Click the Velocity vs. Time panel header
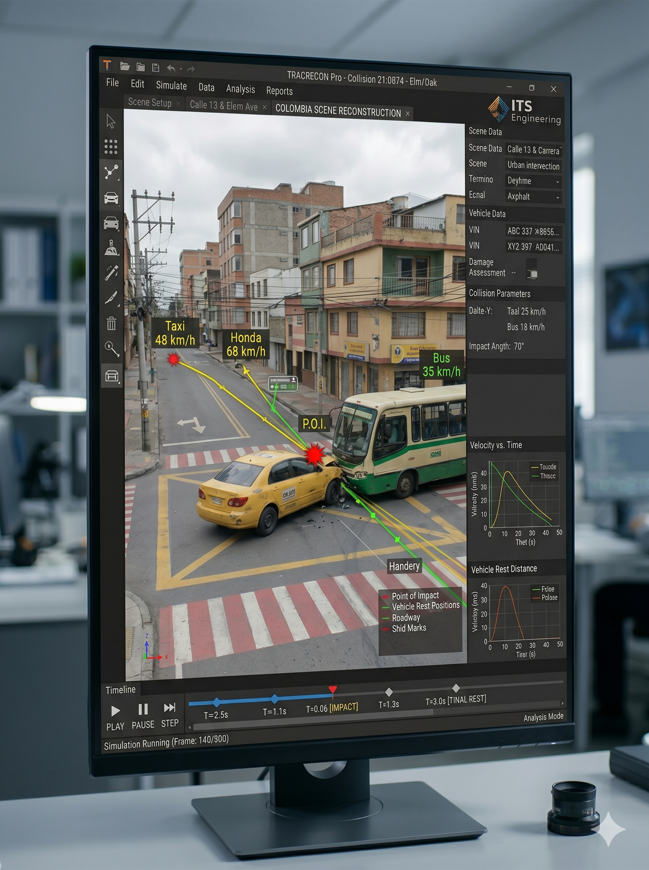 click(496, 445)
